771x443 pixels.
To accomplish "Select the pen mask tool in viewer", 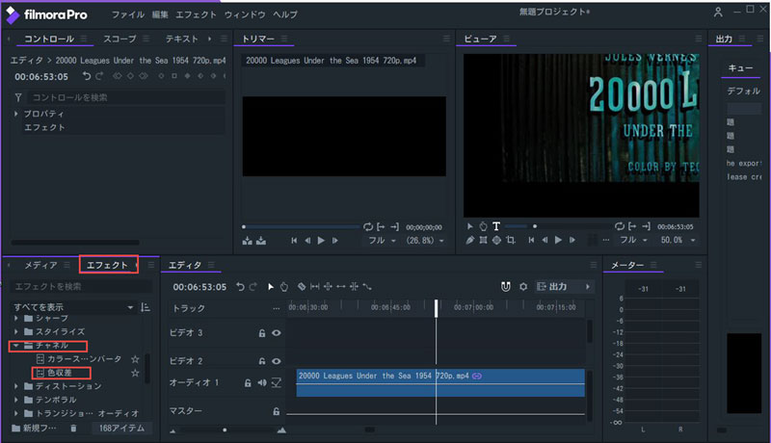I will point(470,240).
